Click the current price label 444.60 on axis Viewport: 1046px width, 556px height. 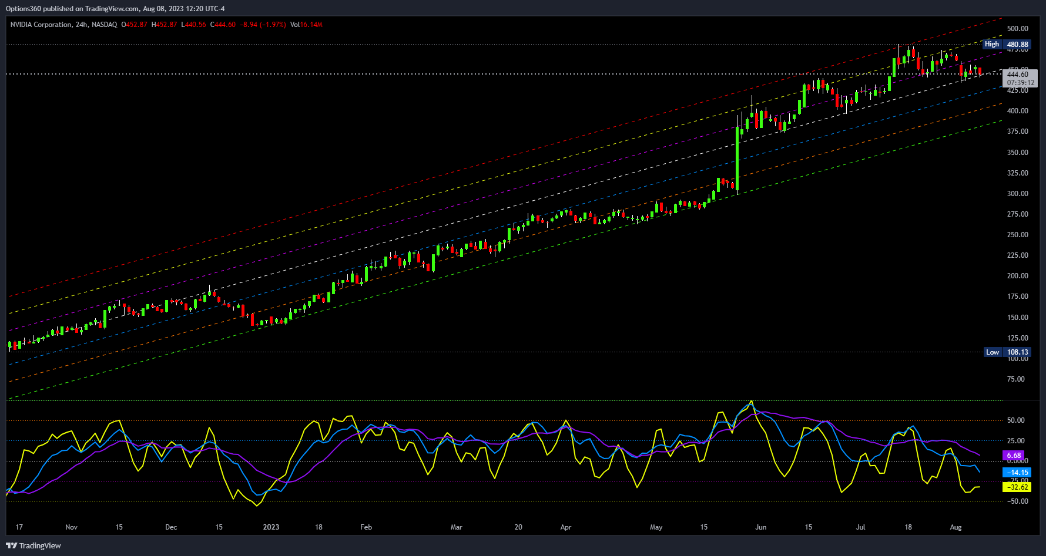[x=1018, y=74]
